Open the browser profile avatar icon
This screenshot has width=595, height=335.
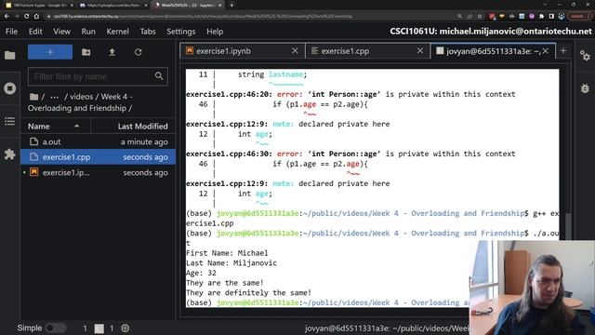562,17
